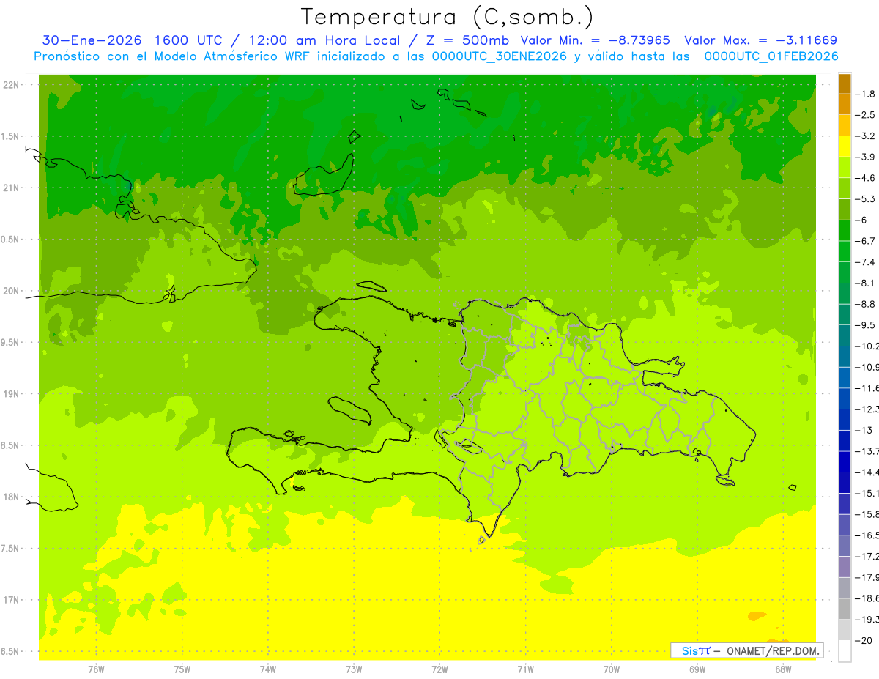This screenshot has width=879, height=679.
Task: Click the "-4.6" colorbar value
Action: coord(865,178)
